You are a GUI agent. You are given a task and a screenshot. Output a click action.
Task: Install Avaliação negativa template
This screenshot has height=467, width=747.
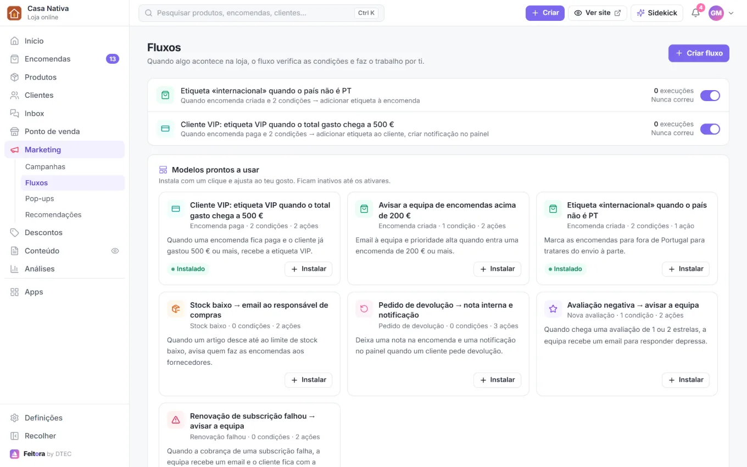[685, 380]
